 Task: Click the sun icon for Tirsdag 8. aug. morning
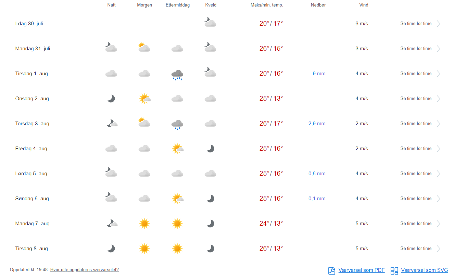[x=144, y=249]
